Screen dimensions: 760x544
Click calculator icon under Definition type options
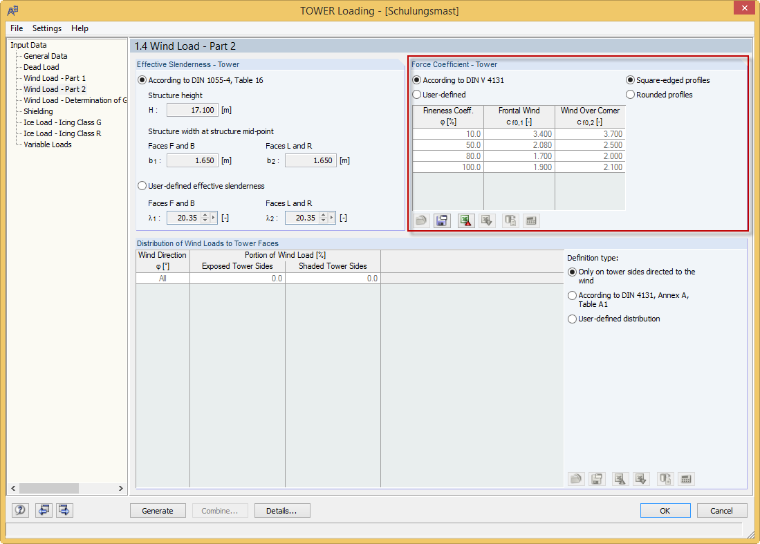[686, 479]
